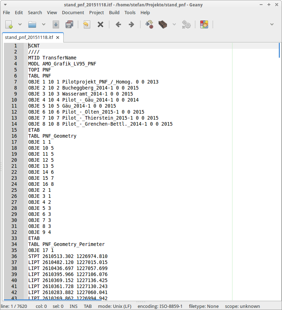
Task: Open the Help menu
Action: tap(145, 13)
